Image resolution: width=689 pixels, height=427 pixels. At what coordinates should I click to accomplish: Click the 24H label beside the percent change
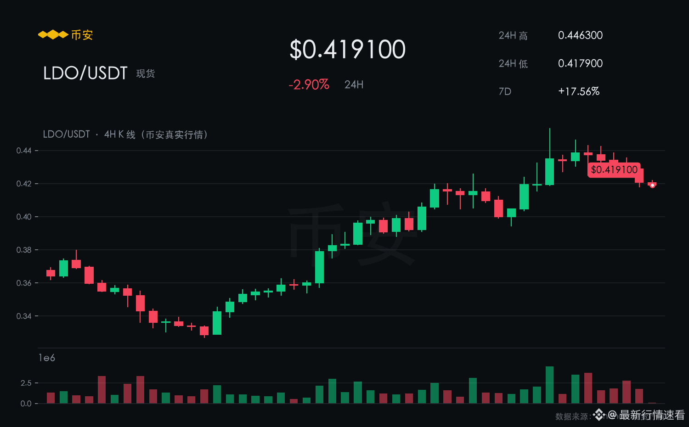354,84
